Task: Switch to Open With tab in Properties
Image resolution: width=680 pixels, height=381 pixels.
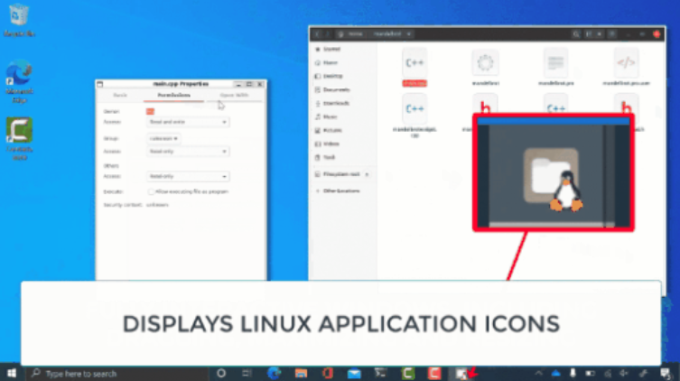Action: pos(234,95)
